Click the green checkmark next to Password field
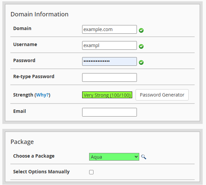Viewport: 206px width, 185px height. tap(141, 62)
